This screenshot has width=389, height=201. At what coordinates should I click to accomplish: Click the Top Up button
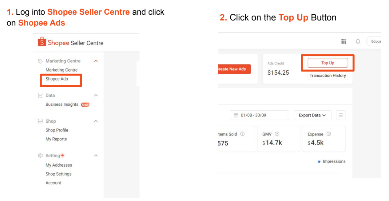[x=327, y=62]
